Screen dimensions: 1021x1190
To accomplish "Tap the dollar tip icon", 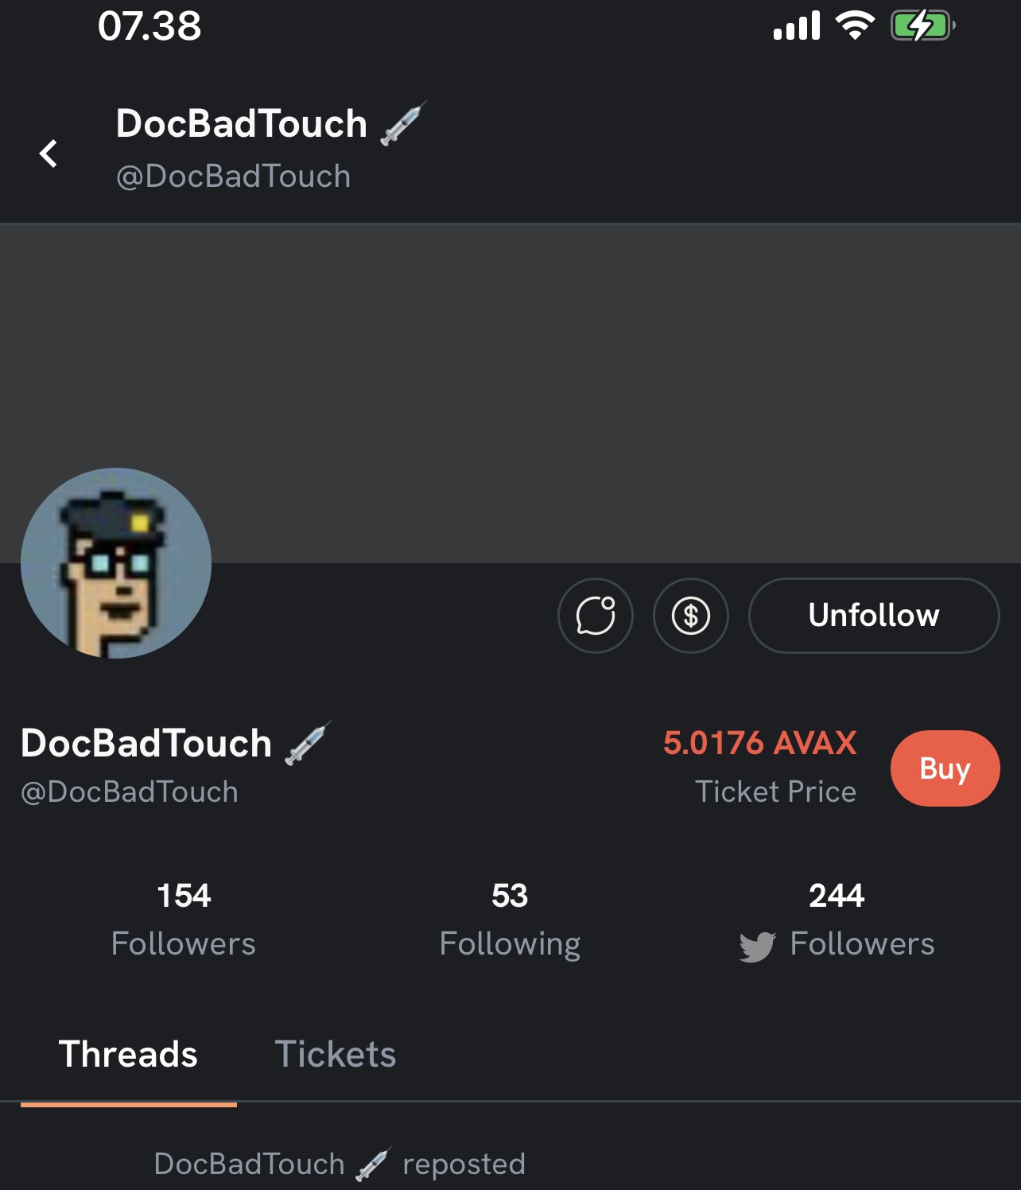I will click(x=690, y=616).
